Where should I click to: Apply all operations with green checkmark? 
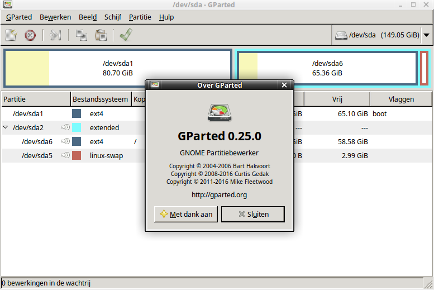[126, 35]
